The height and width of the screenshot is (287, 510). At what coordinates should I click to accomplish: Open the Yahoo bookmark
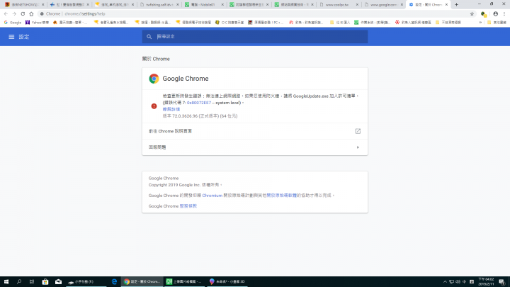37,23
